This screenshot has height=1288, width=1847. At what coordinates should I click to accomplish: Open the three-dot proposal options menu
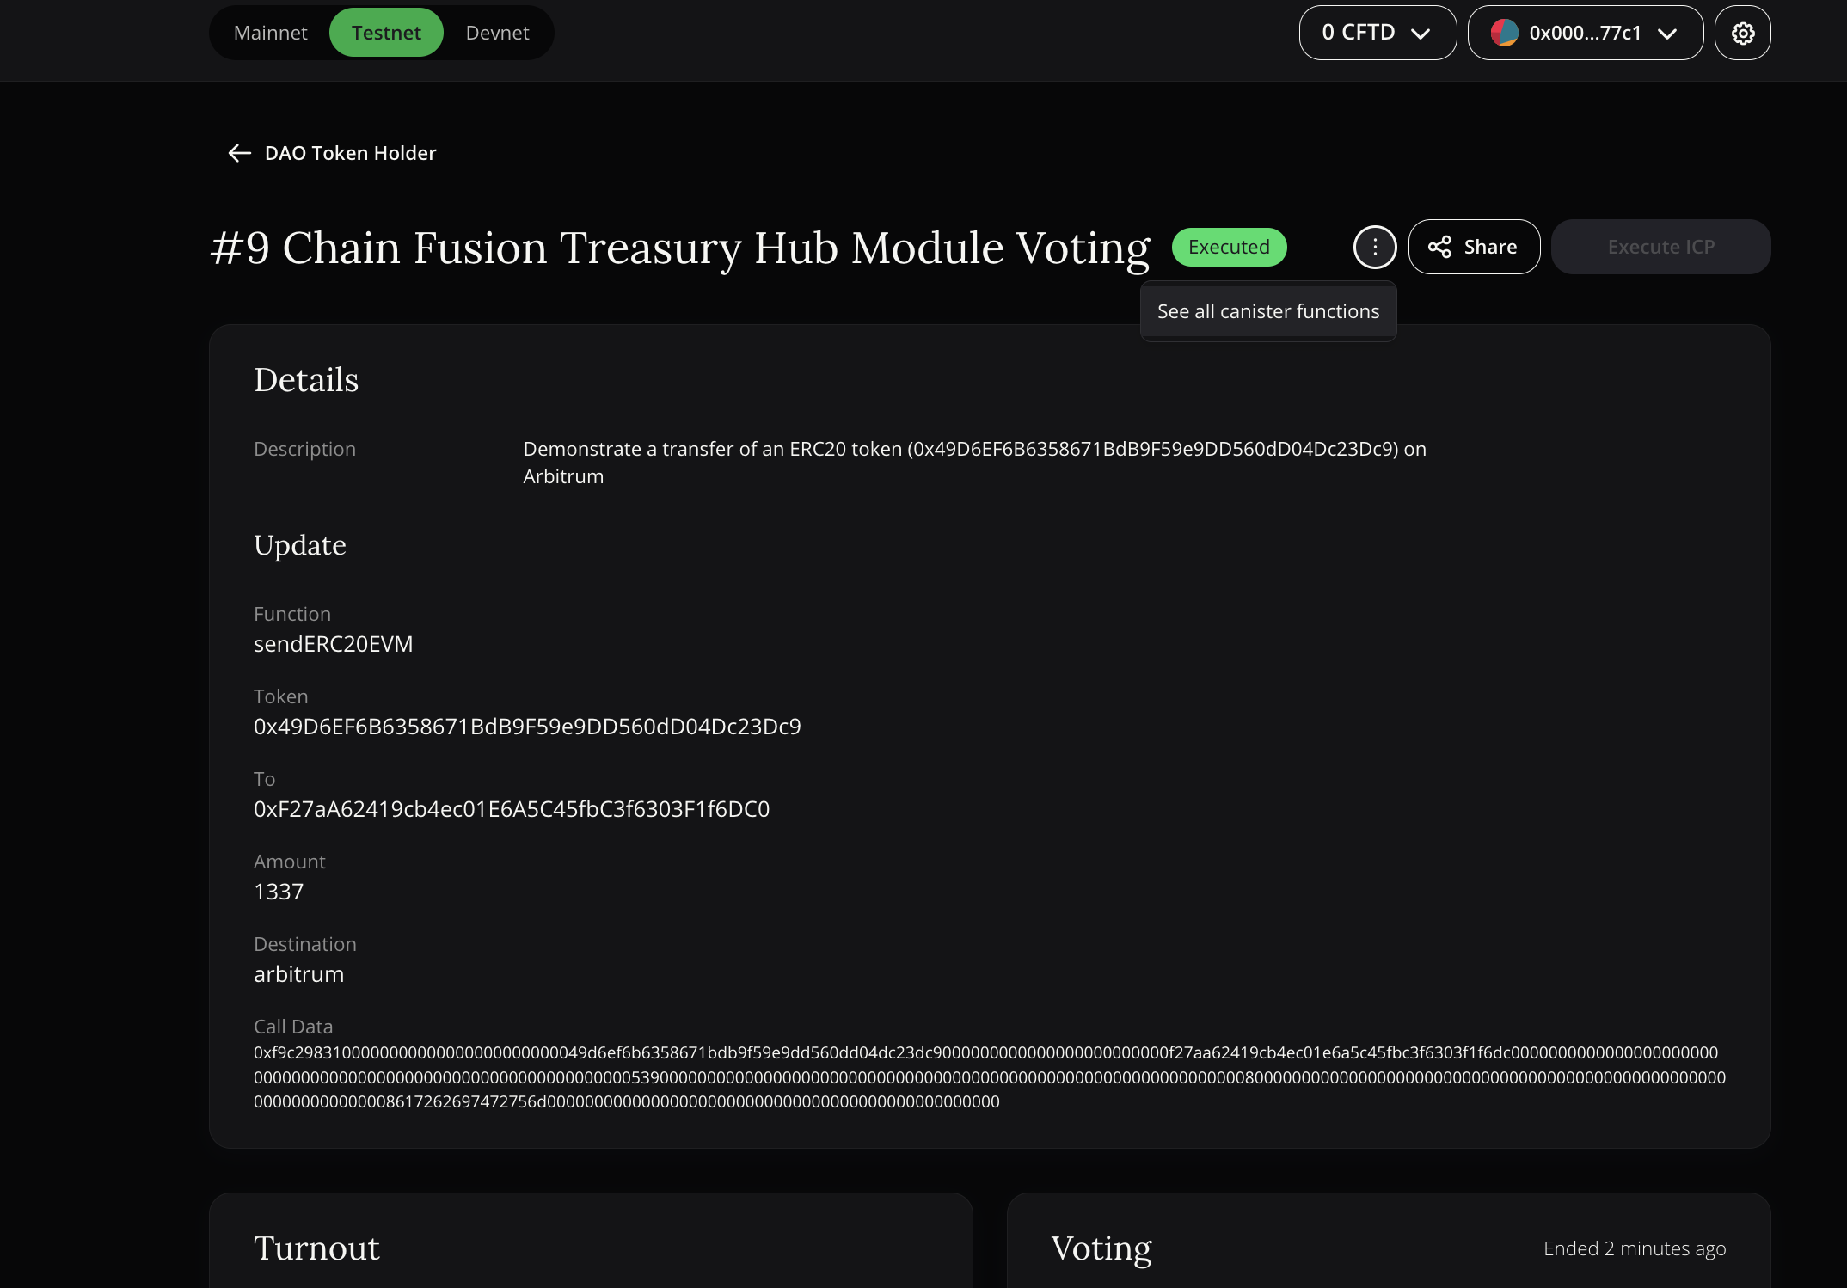pos(1373,247)
